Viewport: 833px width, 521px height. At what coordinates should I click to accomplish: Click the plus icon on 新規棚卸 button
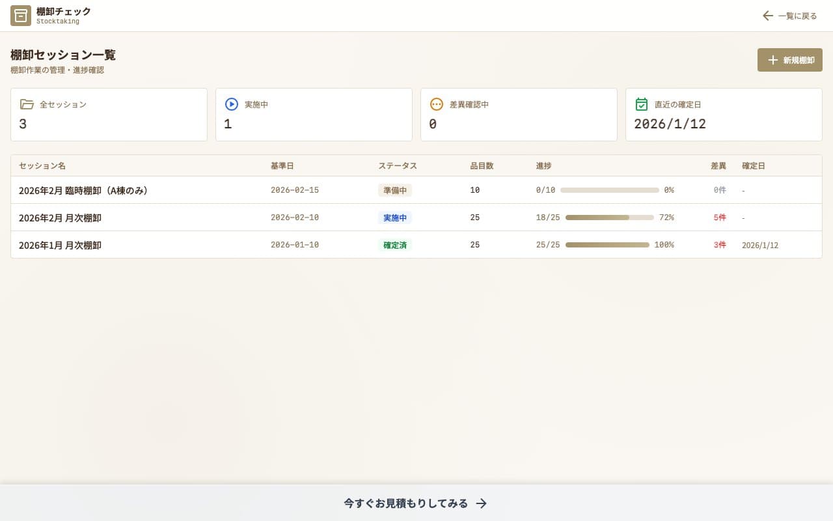point(773,60)
